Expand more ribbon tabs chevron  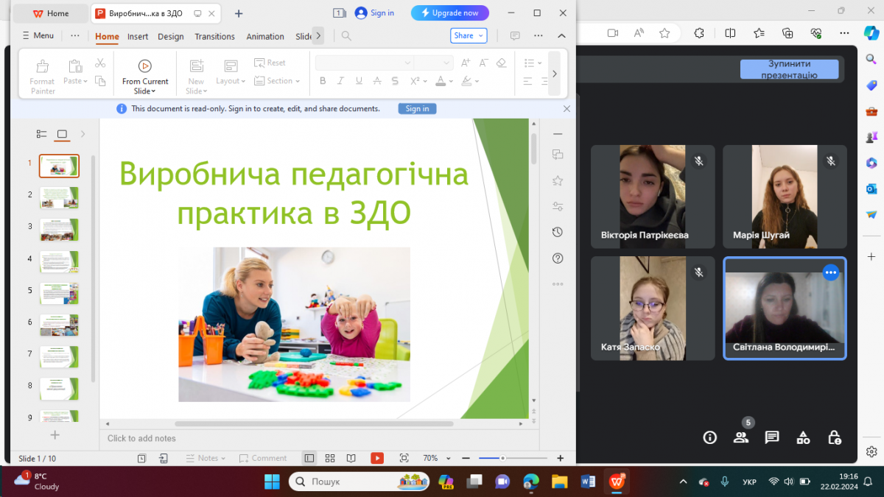point(318,35)
